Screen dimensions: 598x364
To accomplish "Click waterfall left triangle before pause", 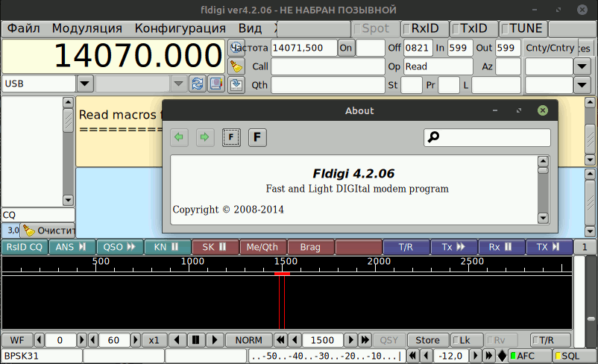I will (x=177, y=340).
